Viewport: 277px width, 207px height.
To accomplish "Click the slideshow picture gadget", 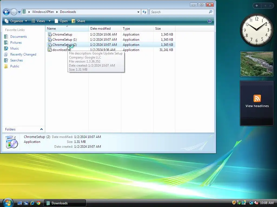I will 257,64.
